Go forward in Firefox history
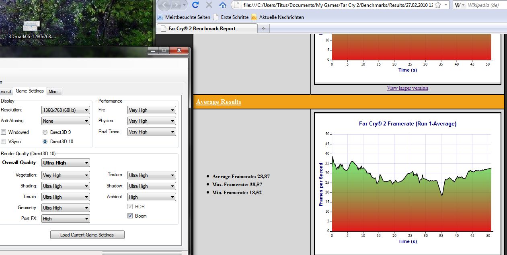The image size is (507, 255). [x=176, y=5]
